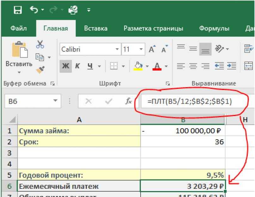Open the Разметка страницы tab
The image size is (255, 197).
click(153, 28)
